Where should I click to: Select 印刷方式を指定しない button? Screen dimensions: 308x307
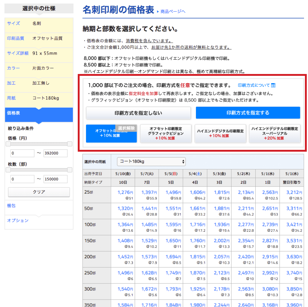click(138, 113)
